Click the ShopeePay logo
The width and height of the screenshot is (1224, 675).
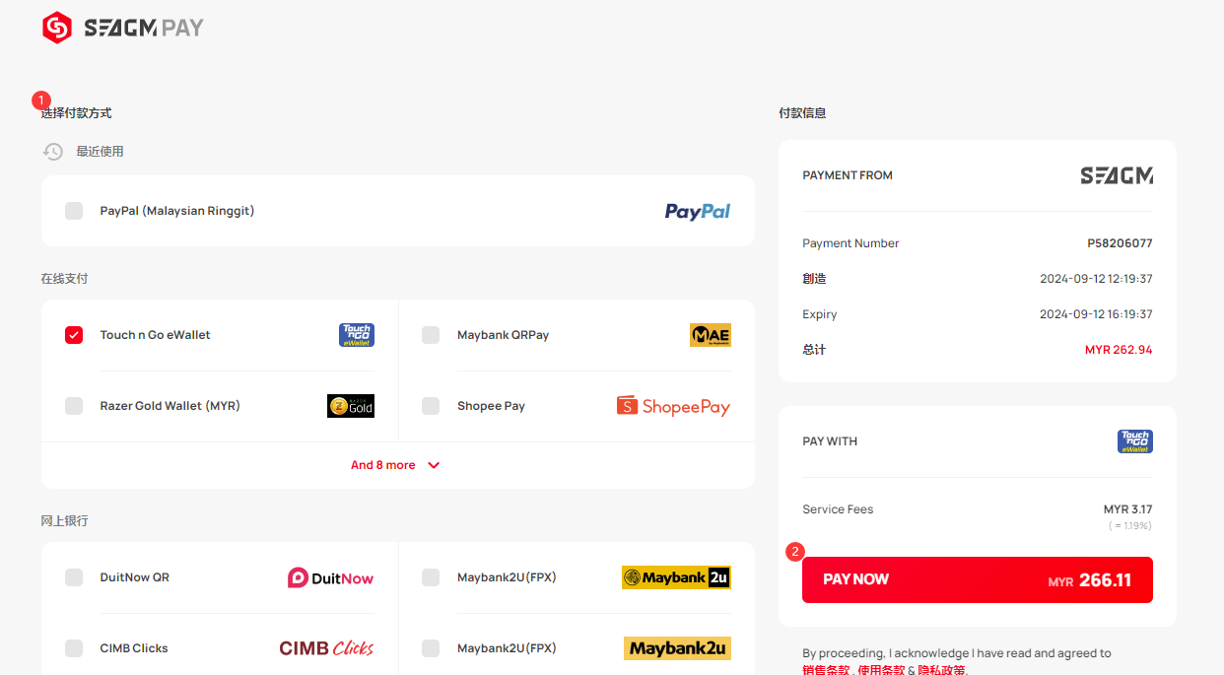pos(673,406)
